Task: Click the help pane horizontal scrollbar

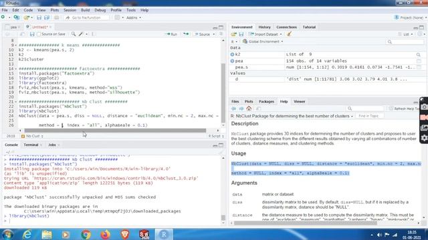Action: 306,223
